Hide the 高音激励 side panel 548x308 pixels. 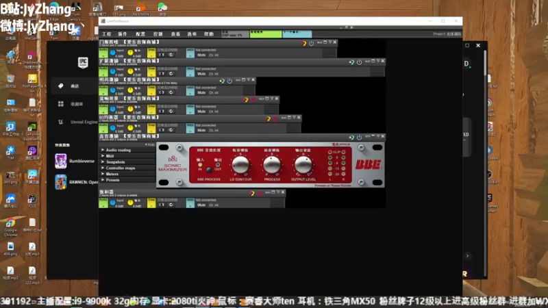149,144
